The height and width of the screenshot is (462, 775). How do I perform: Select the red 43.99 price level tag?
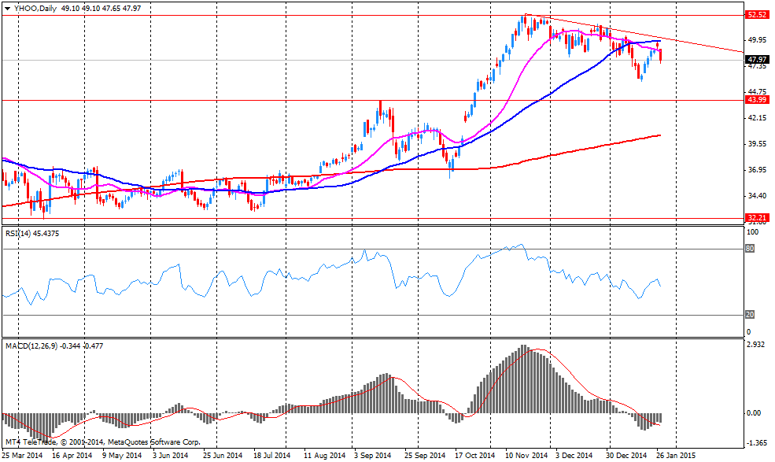click(x=757, y=100)
